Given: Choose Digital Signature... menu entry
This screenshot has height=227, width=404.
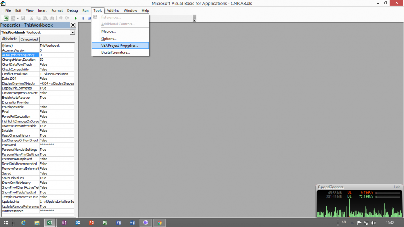Looking at the screenshot, I should (x=120, y=52).
